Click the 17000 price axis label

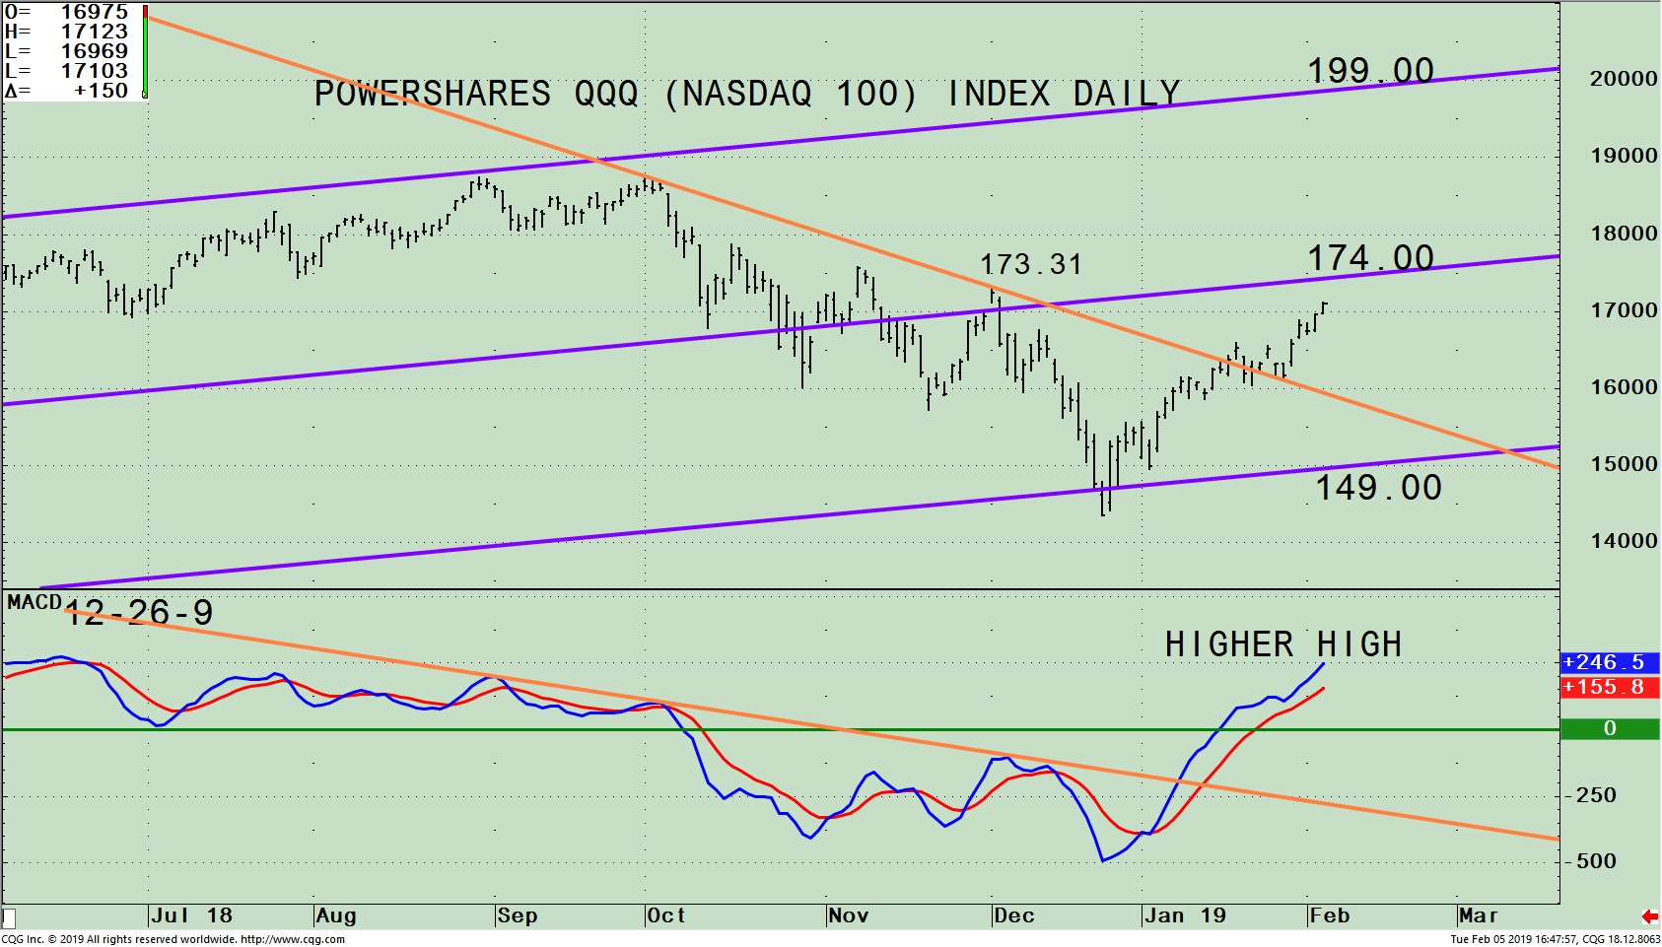click(1624, 310)
